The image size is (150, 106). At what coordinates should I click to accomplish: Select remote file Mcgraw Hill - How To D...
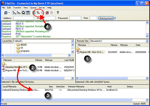pos(90,52)
